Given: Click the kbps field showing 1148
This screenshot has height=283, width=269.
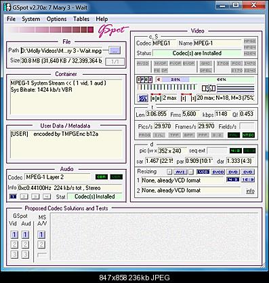Looking at the screenshot, I should coord(222,114).
